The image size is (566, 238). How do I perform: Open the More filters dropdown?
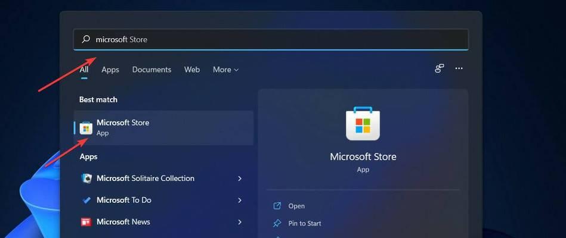click(x=225, y=70)
